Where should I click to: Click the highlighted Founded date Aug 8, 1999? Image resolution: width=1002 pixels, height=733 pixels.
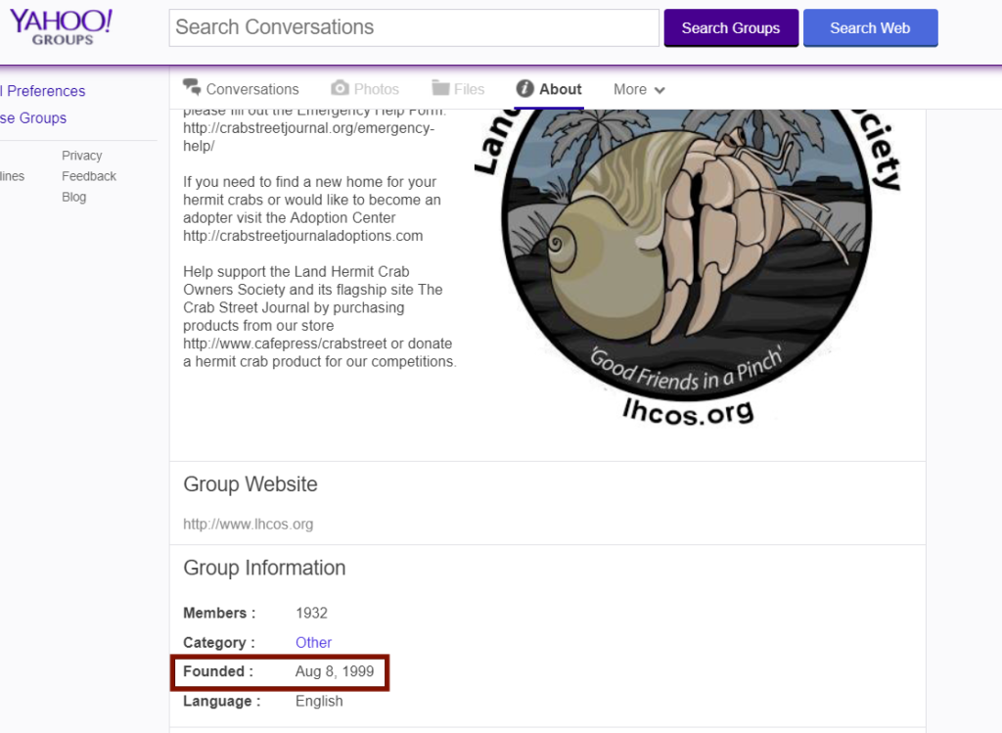(x=334, y=671)
